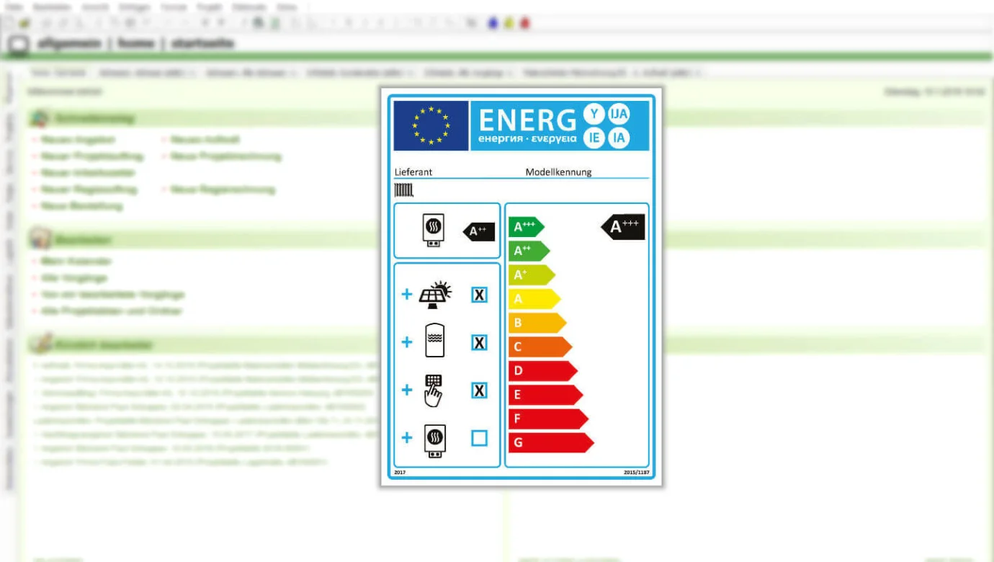Click the EU flag on the energy label

point(431,125)
